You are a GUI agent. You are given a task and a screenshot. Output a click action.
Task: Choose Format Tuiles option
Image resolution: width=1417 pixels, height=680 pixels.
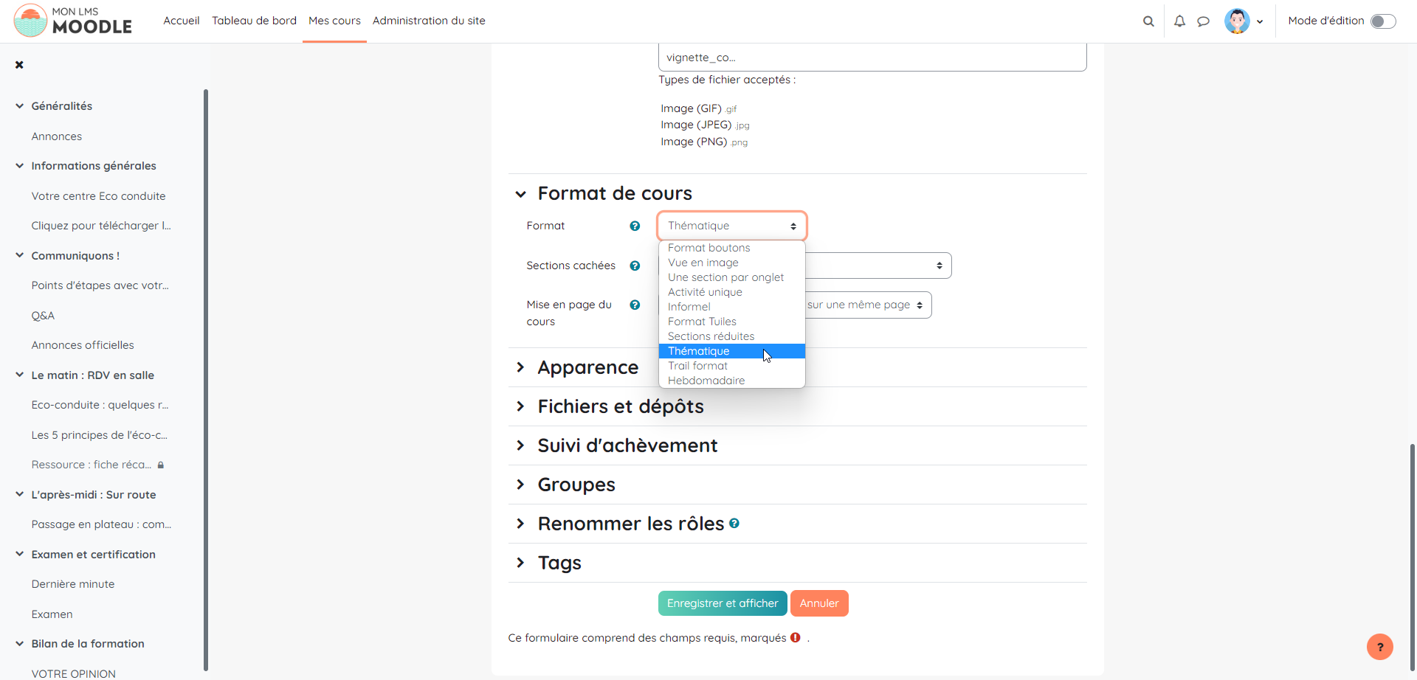coord(702,322)
